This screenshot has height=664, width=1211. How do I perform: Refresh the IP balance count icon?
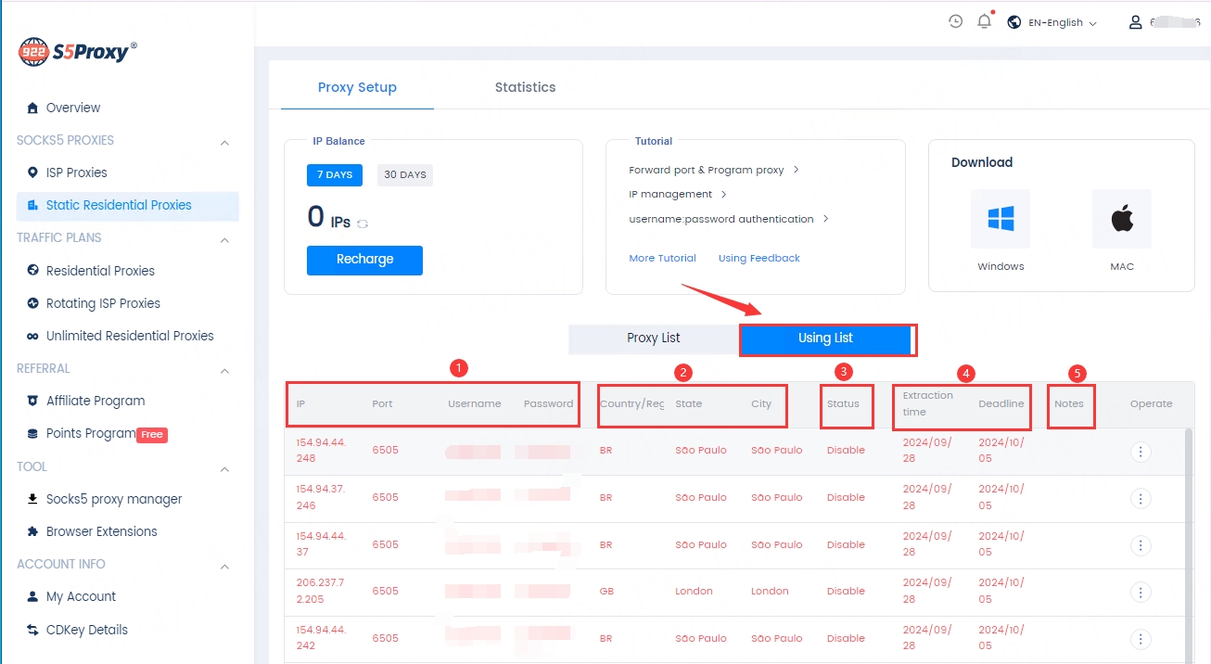pyautogui.click(x=363, y=223)
